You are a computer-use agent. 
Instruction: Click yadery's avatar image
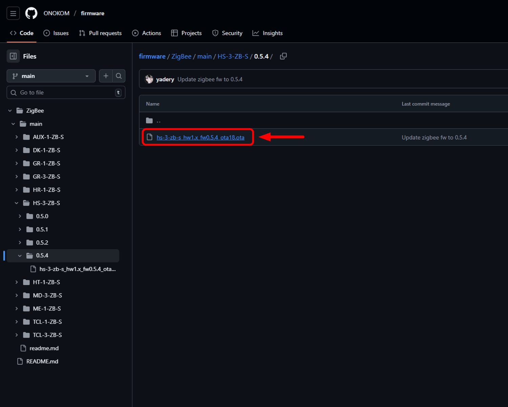149,79
